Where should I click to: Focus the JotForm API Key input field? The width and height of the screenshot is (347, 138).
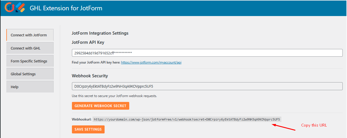click(x=207, y=53)
